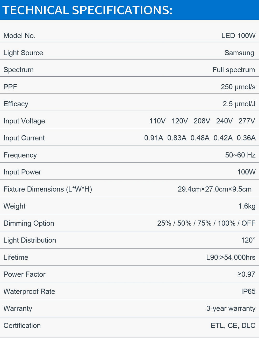Click the Technical Specifications header
The image size is (259, 338).
(87, 10)
